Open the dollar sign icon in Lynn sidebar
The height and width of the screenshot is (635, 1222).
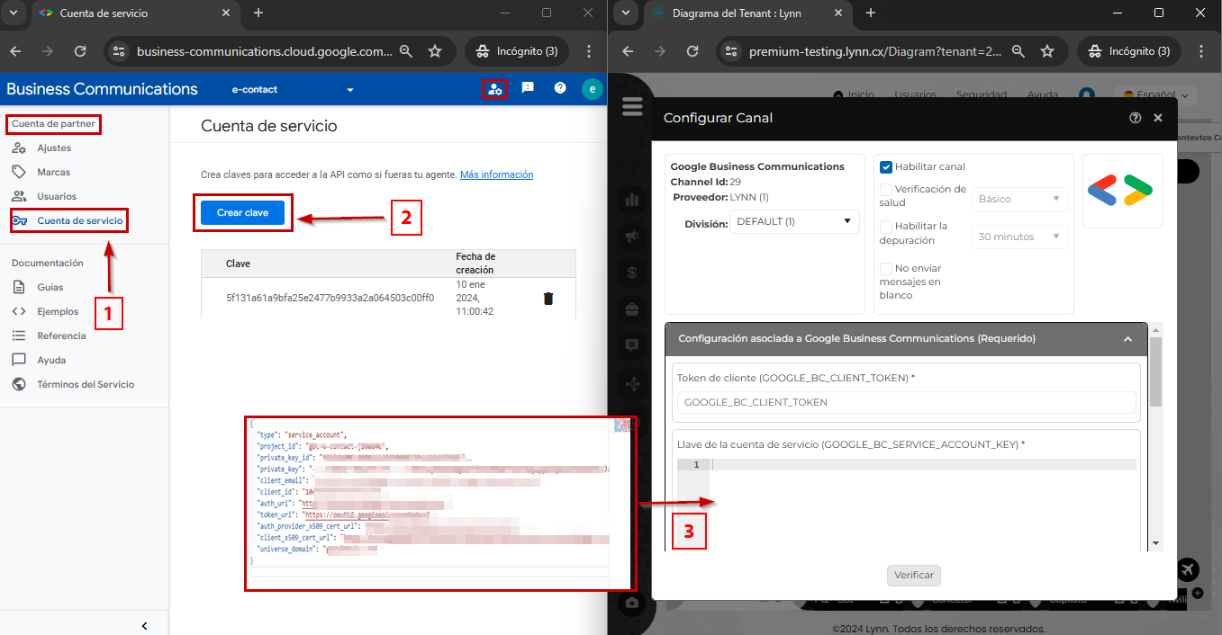(632, 273)
